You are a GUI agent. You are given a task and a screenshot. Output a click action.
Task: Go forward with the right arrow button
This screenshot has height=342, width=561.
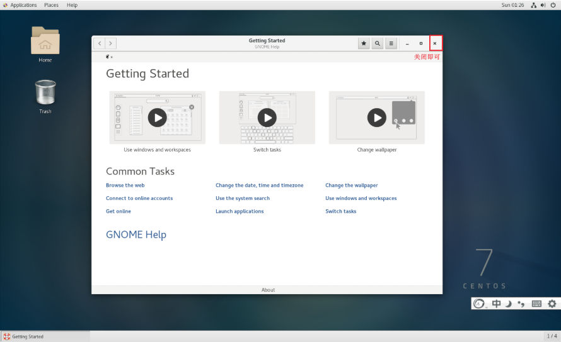110,43
